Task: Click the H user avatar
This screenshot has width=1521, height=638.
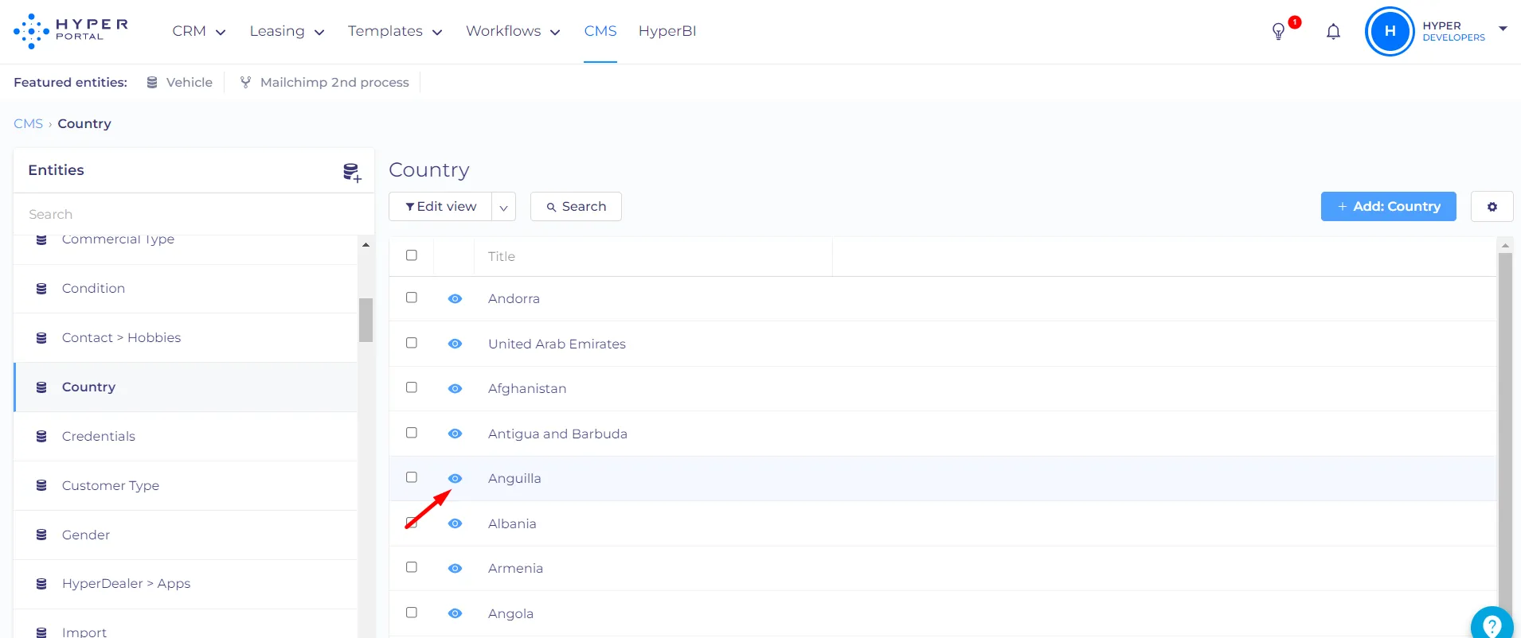Action: (x=1390, y=32)
